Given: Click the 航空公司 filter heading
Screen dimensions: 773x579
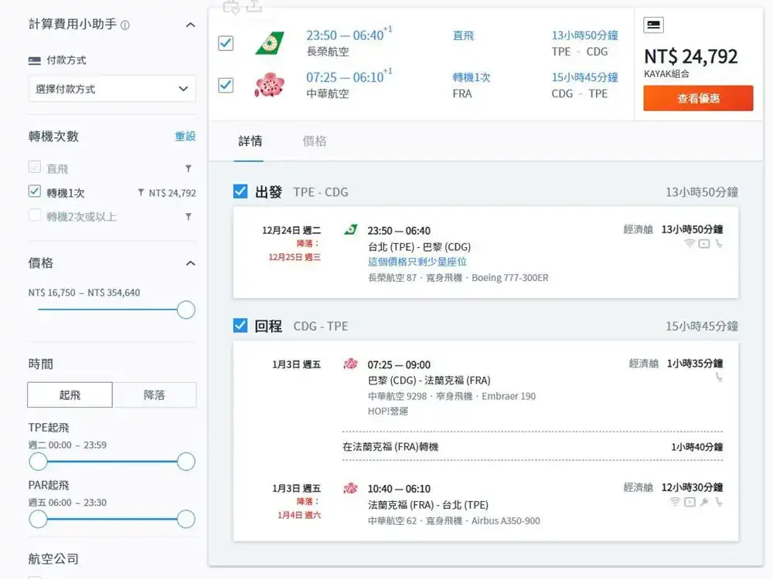Looking at the screenshot, I should tap(53, 559).
